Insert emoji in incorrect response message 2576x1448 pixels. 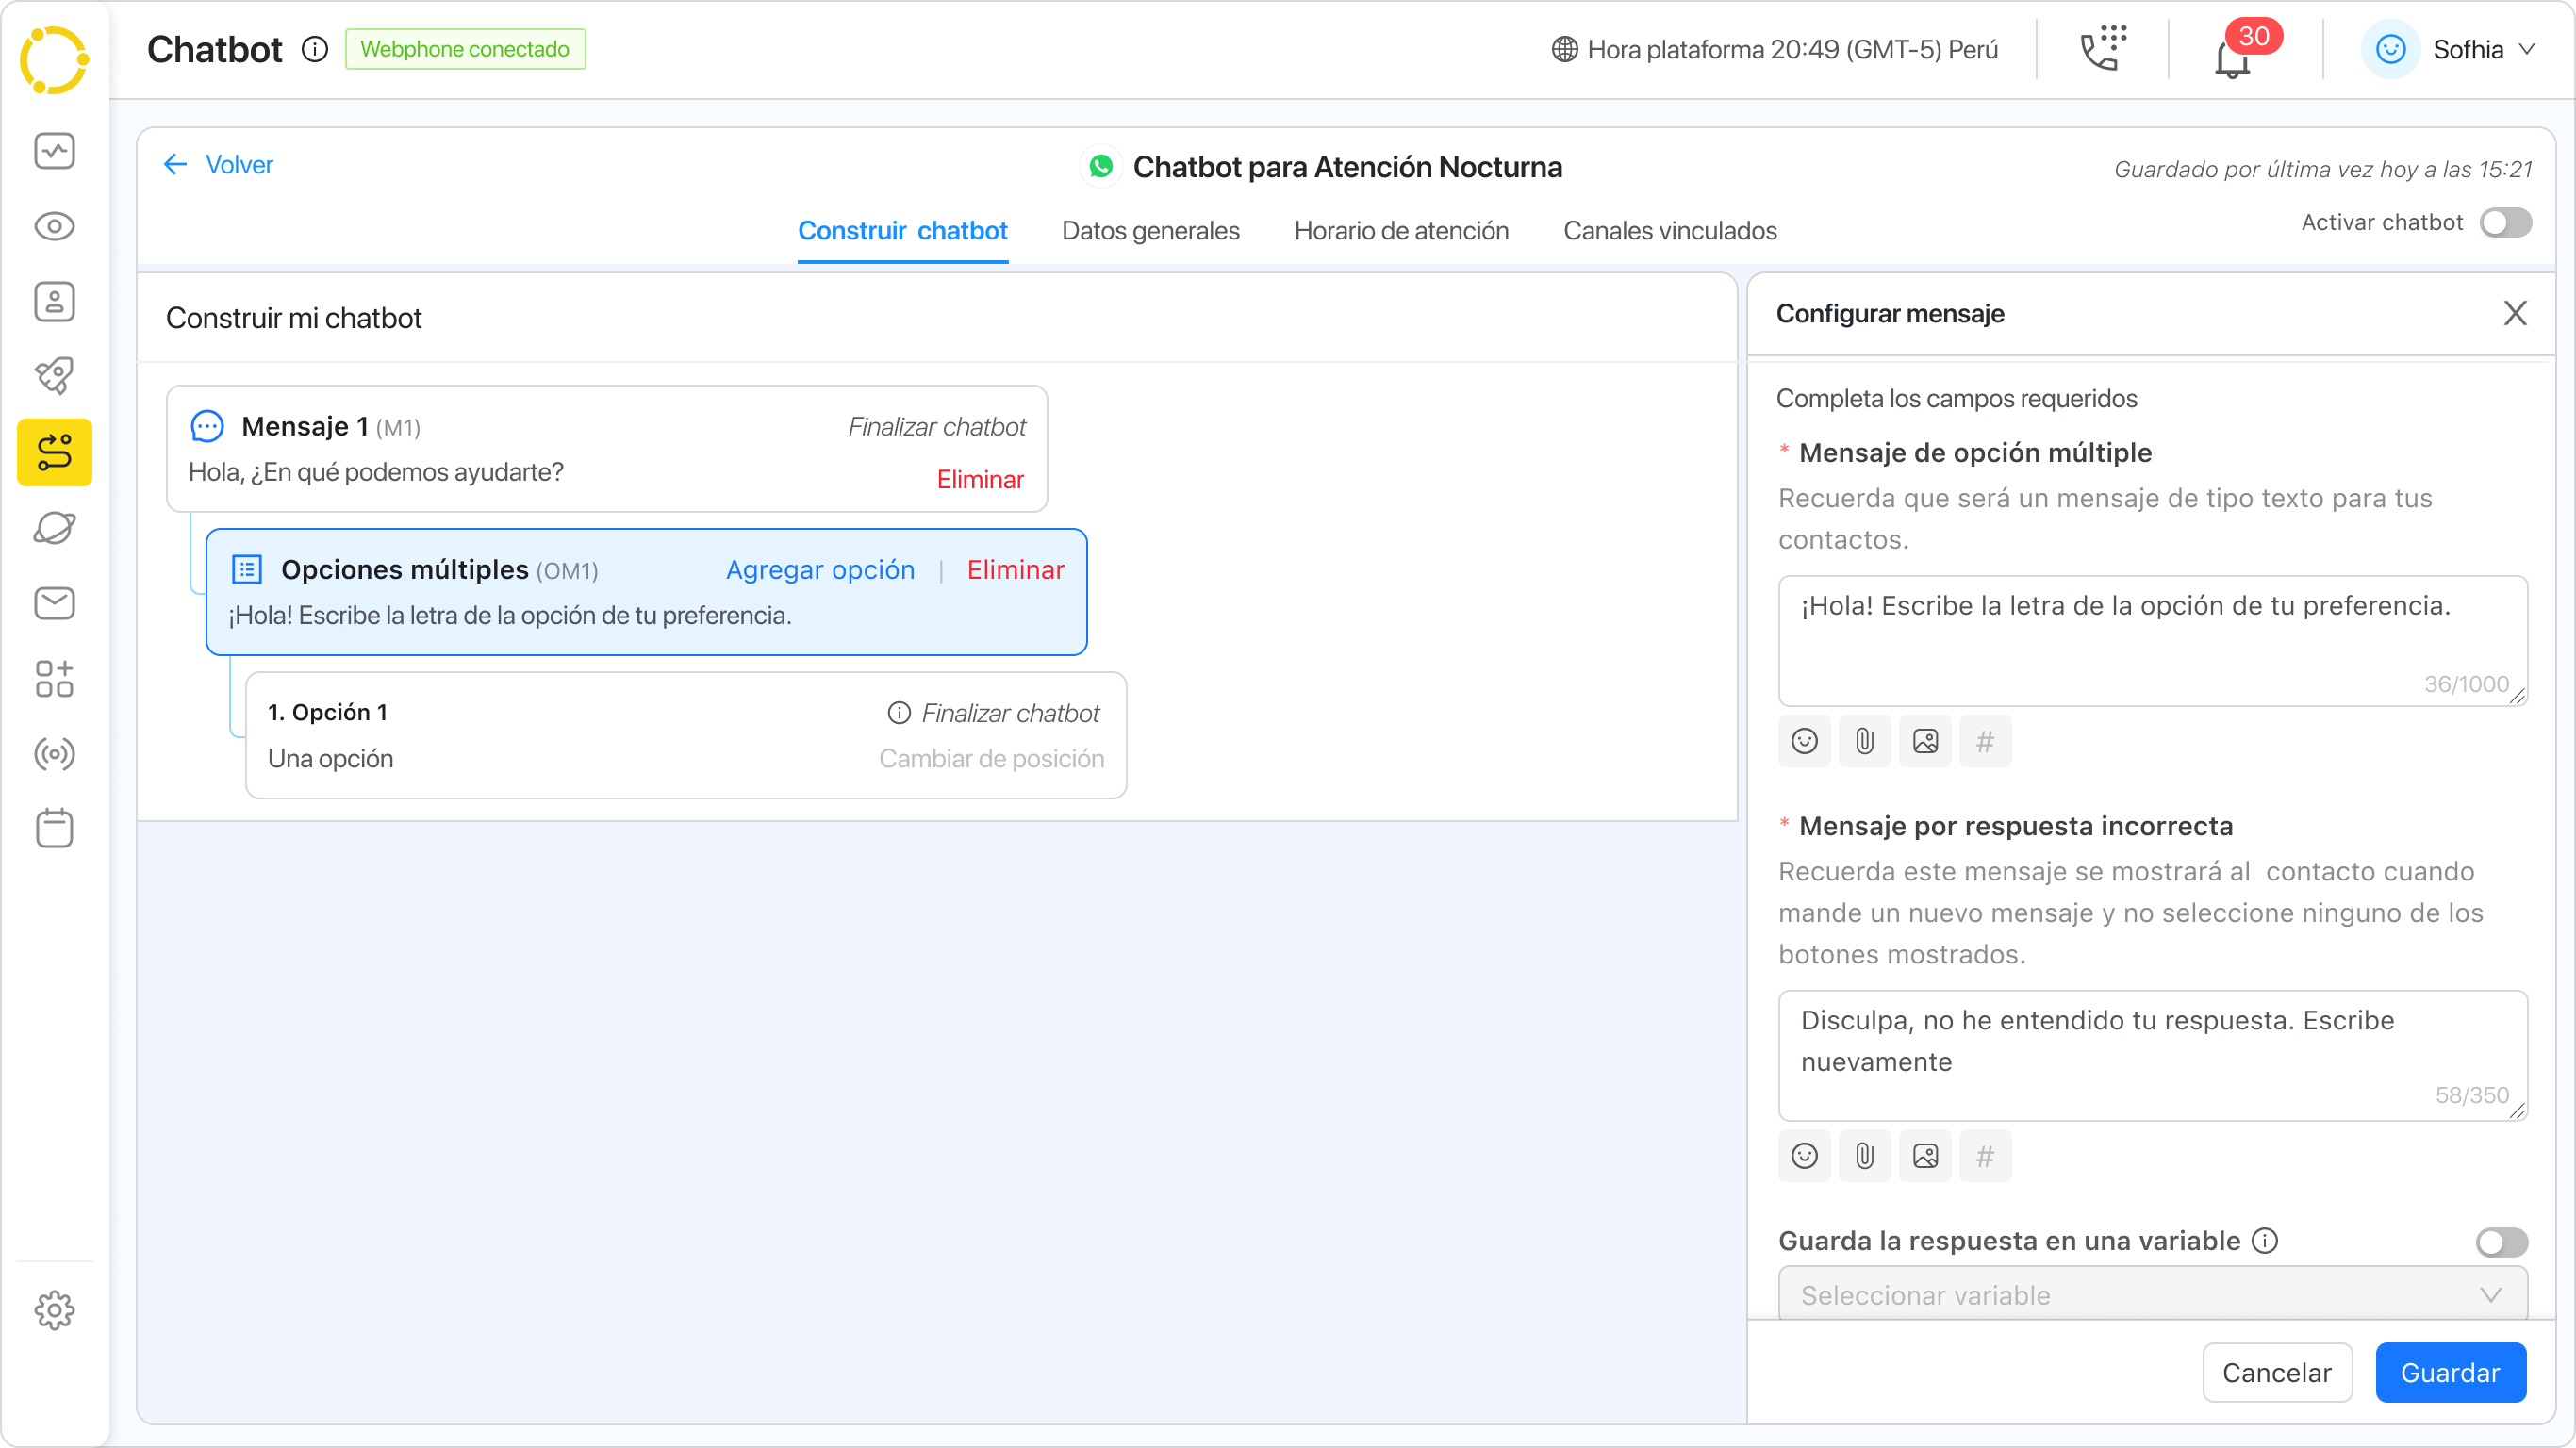pyautogui.click(x=1804, y=1157)
